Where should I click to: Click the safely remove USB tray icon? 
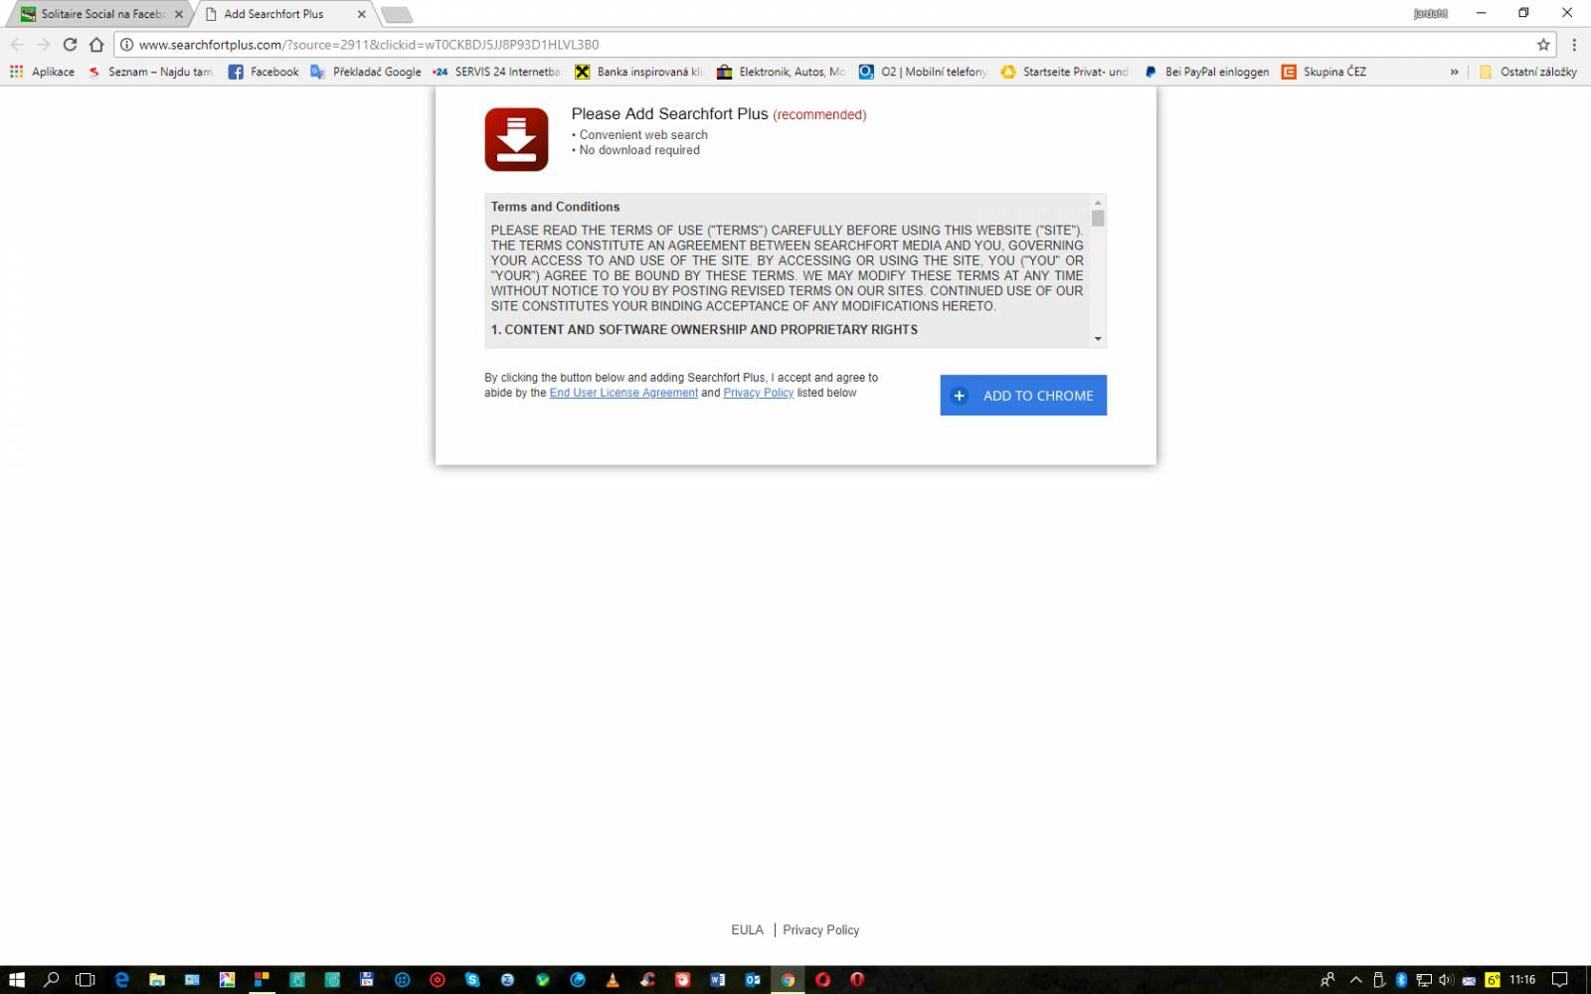tap(1379, 979)
